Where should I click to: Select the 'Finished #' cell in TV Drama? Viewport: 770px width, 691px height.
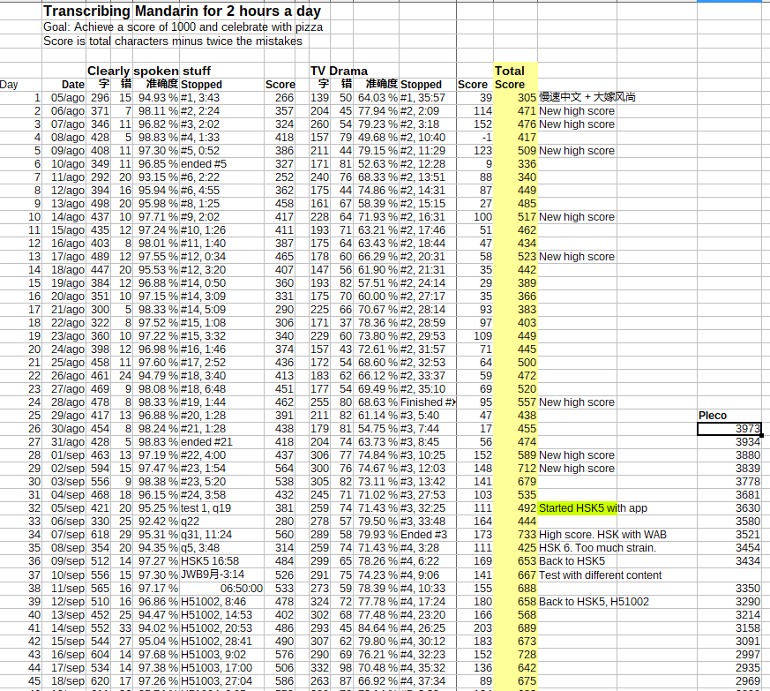point(427,402)
